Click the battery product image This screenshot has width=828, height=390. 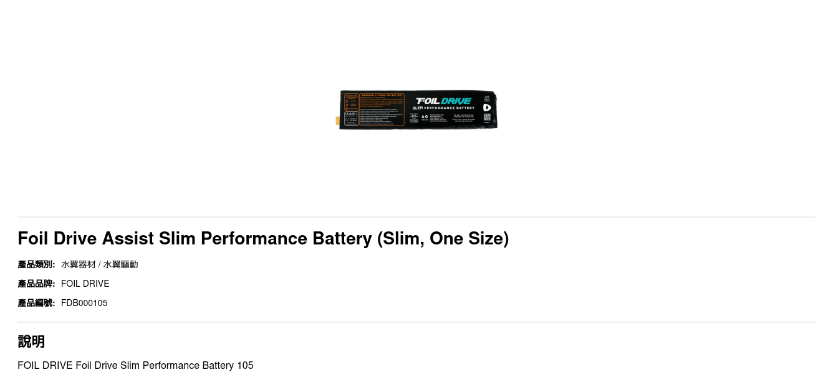(418, 109)
